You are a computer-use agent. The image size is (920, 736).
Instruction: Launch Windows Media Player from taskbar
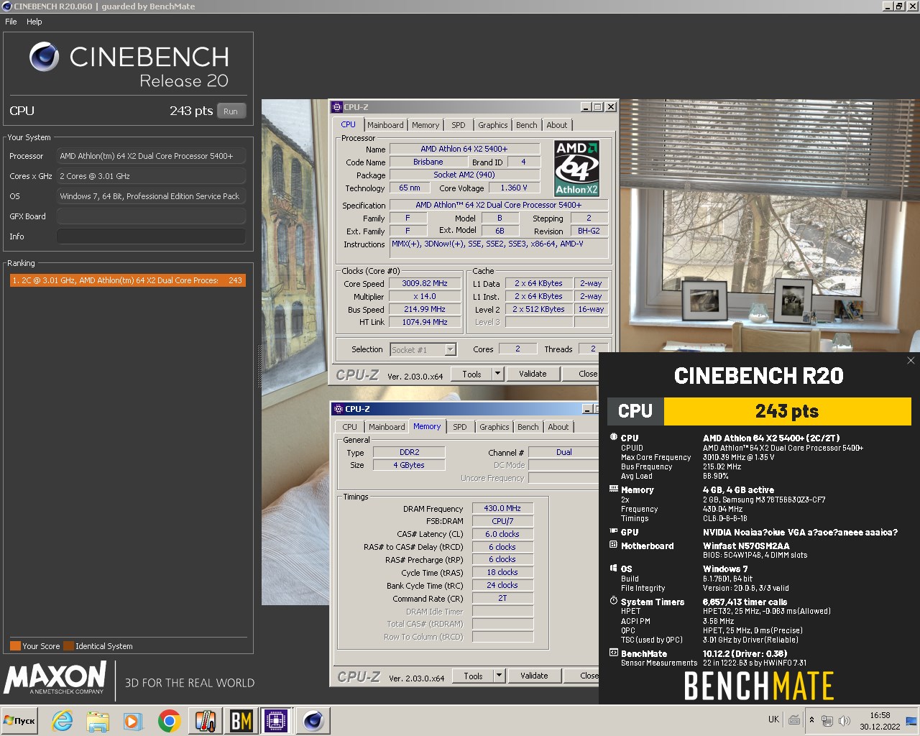[x=133, y=721]
